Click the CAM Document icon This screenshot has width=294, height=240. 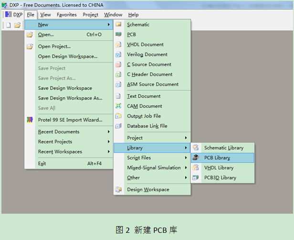[x=118, y=106]
